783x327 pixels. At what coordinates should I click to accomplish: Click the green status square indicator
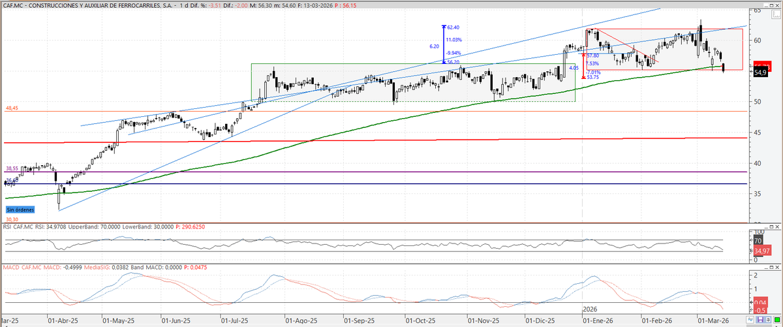777,320
